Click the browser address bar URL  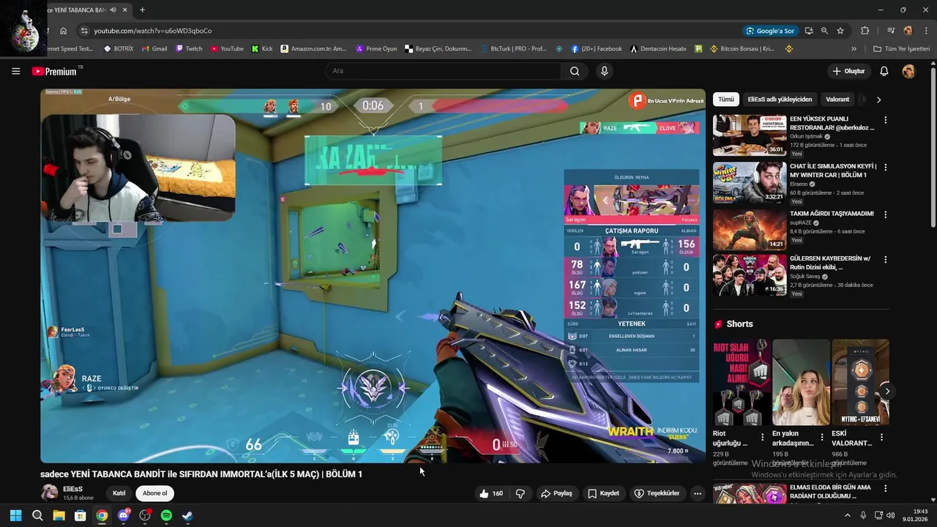point(152,31)
